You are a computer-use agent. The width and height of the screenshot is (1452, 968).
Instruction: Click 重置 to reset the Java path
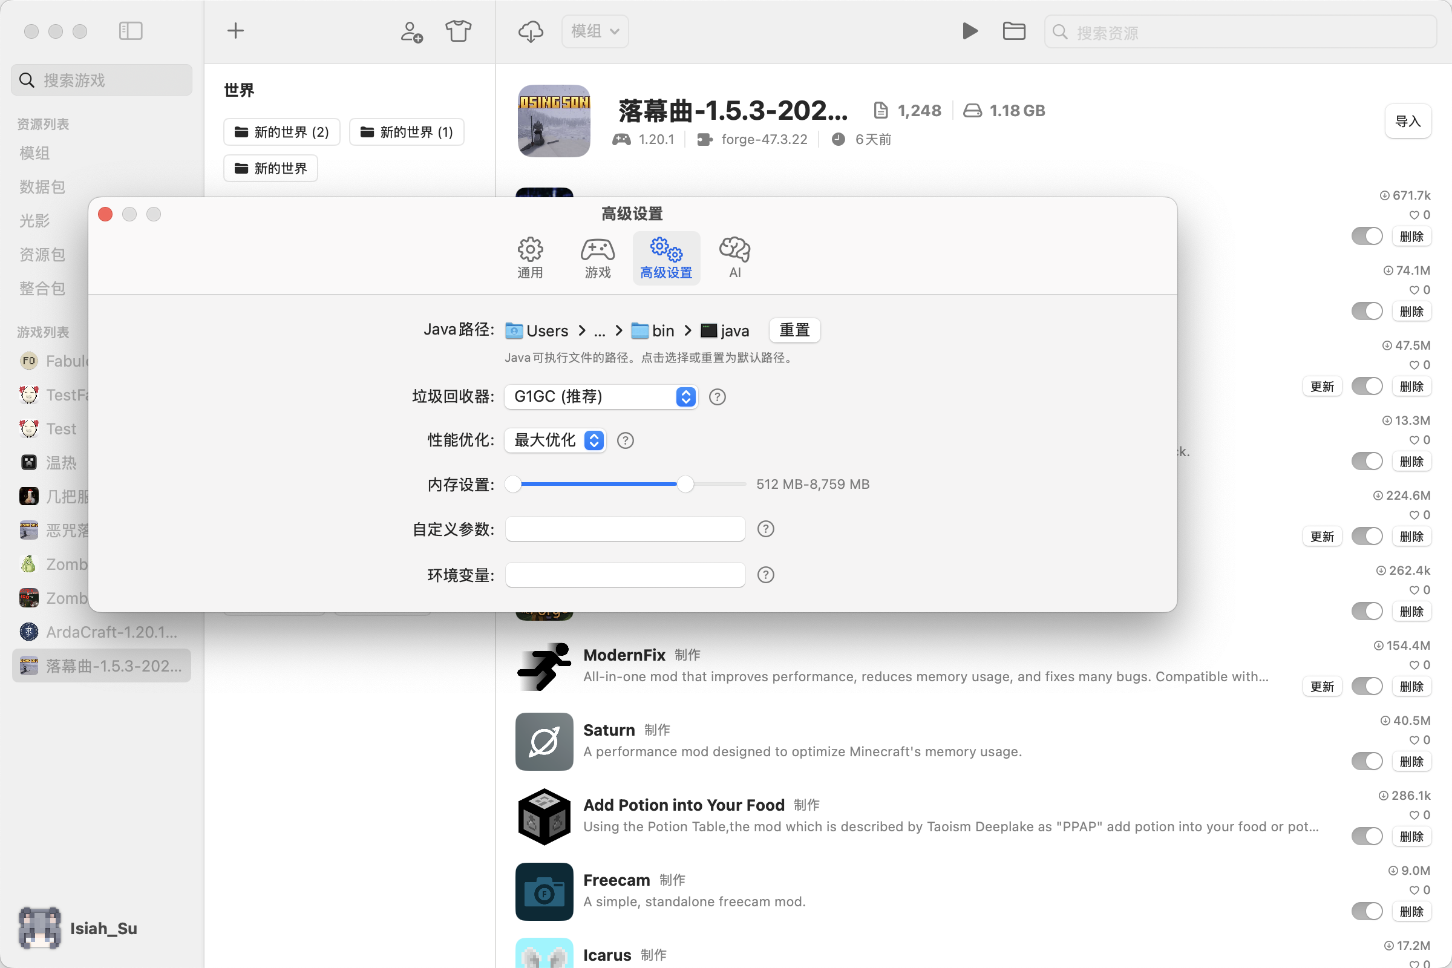[794, 330]
